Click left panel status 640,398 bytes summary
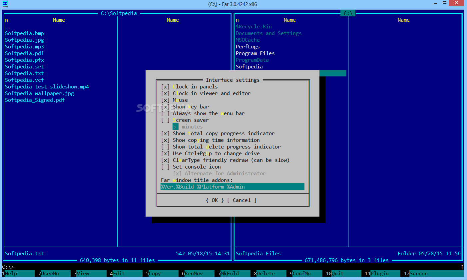 point(117,260)
